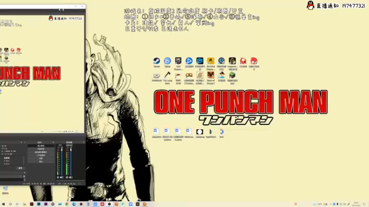Screen dimensions: 369x207
Task: Start the OBS virtual camera
Action: coord(41,152)
